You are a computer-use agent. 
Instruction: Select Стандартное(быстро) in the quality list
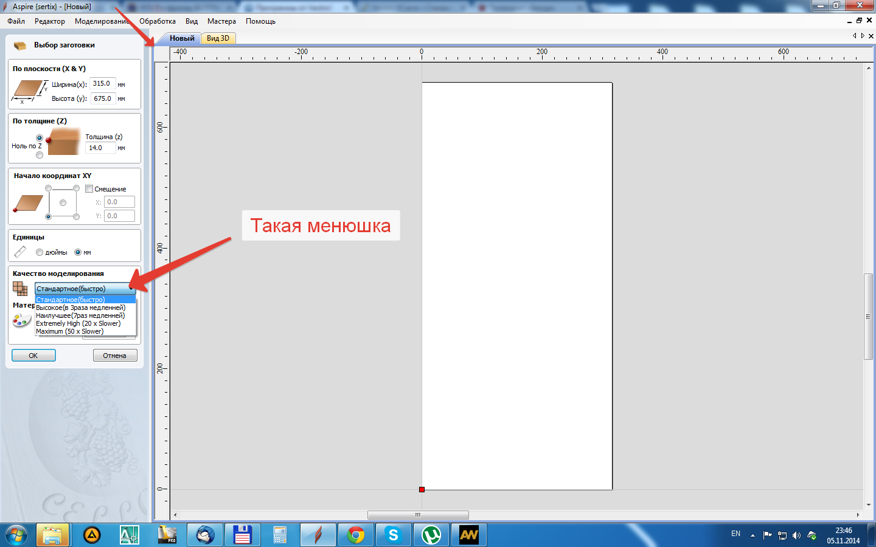[85, 300]
